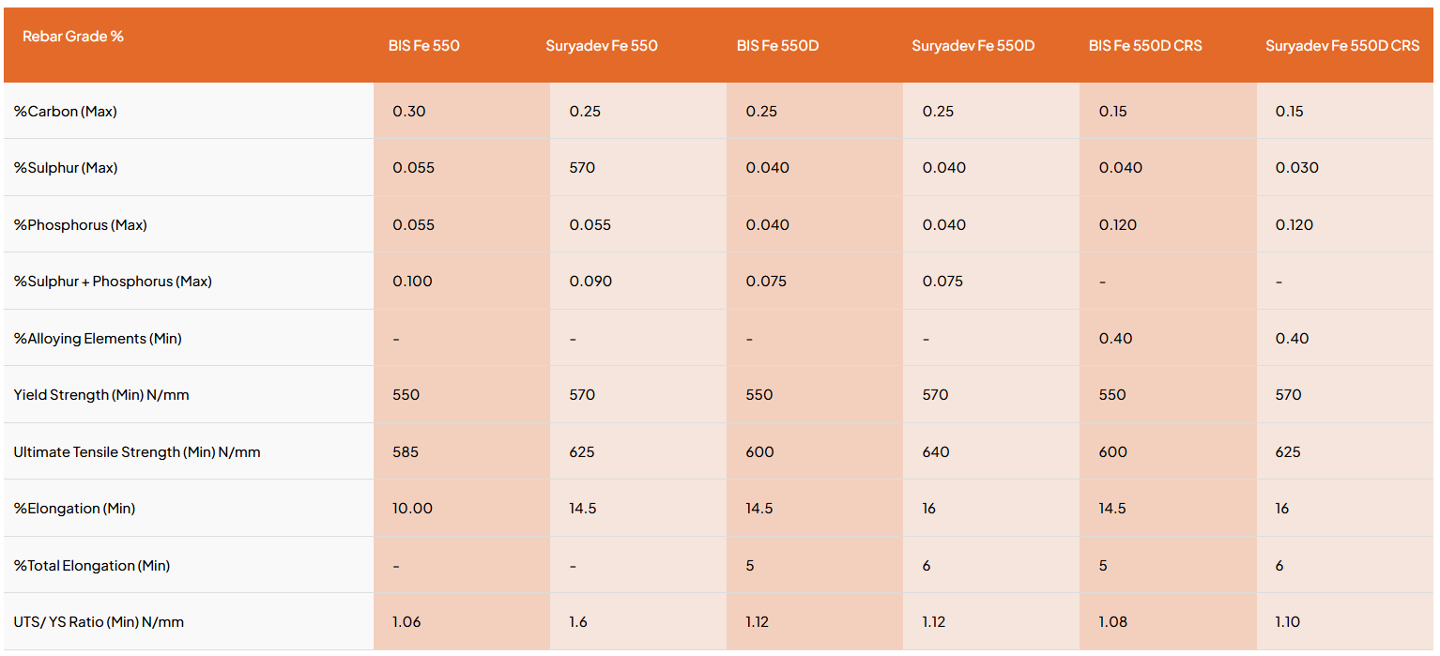Viewport: 1440px width, 656px height.
Task: Select the "%Total Elongation (Min)" row label
Action: tap(92, 566)
